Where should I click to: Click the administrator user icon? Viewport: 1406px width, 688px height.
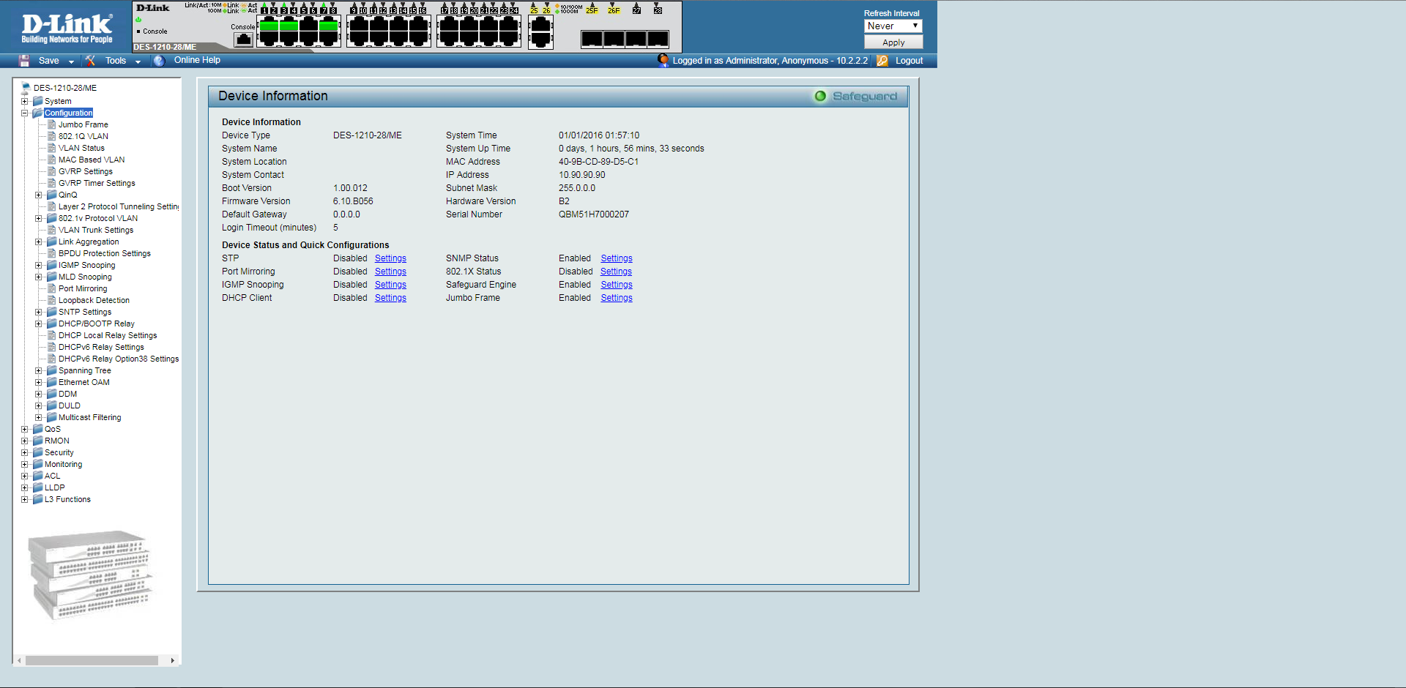tap(663, 60)
